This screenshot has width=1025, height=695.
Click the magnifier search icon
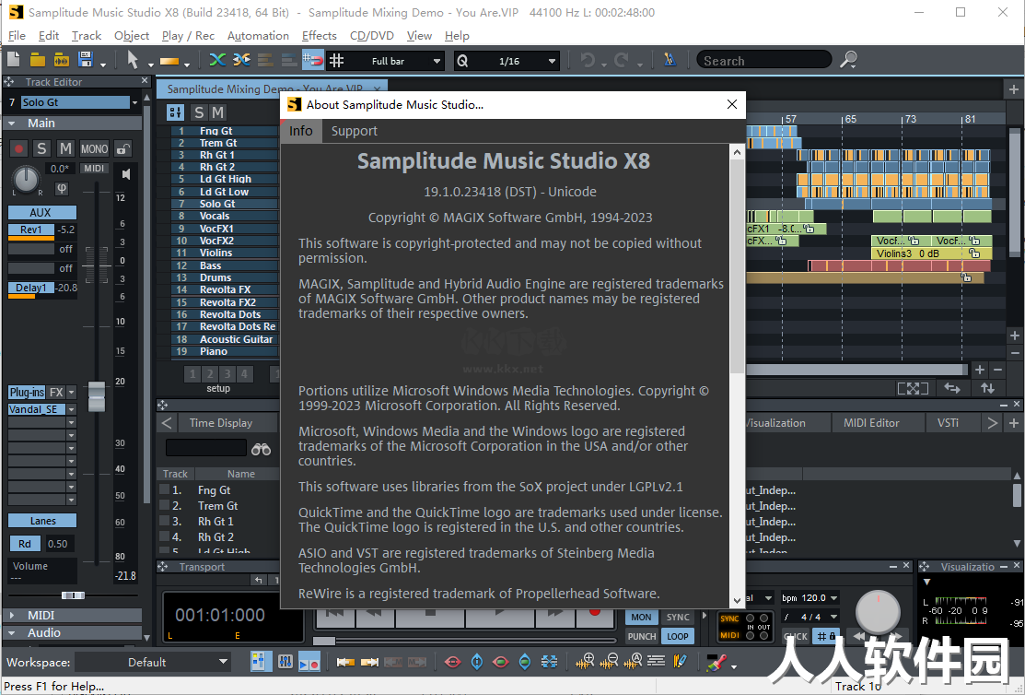tap(848, 60)
